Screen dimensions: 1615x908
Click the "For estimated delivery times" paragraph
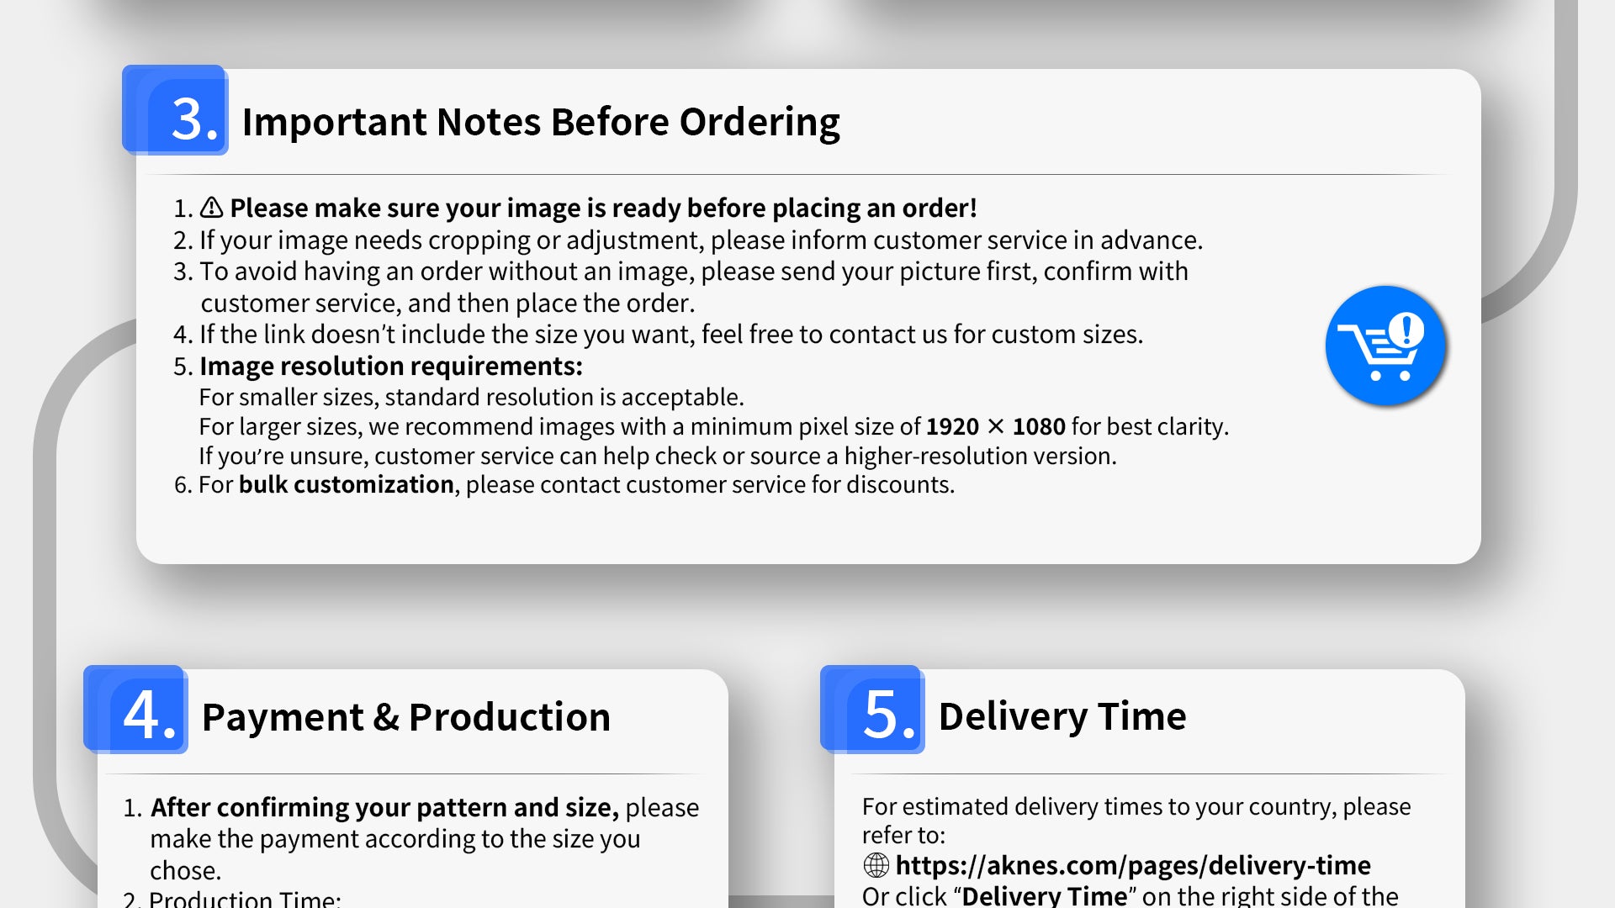1136,807
